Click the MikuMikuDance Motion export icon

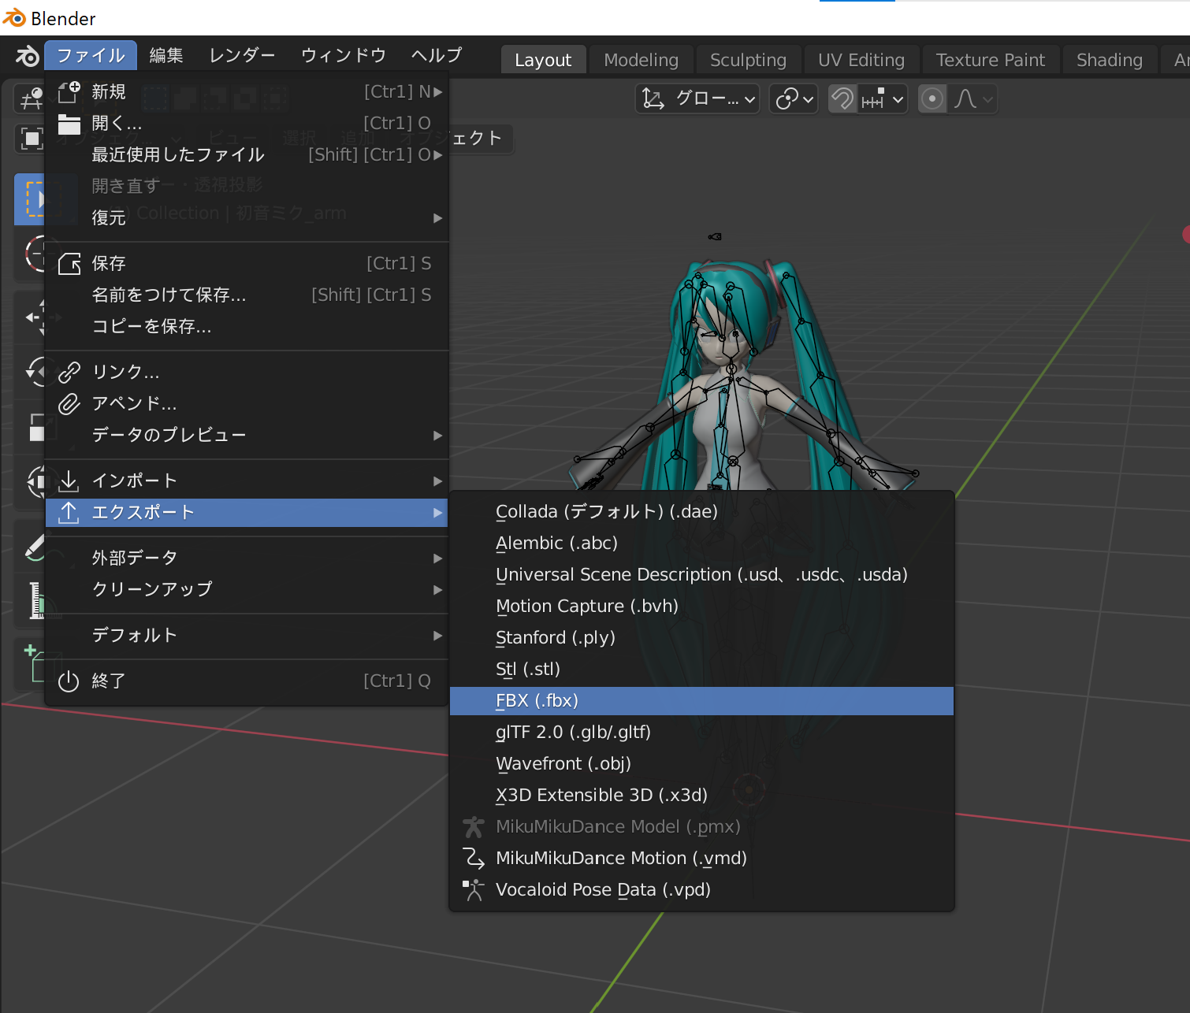(x=473, y=858)
